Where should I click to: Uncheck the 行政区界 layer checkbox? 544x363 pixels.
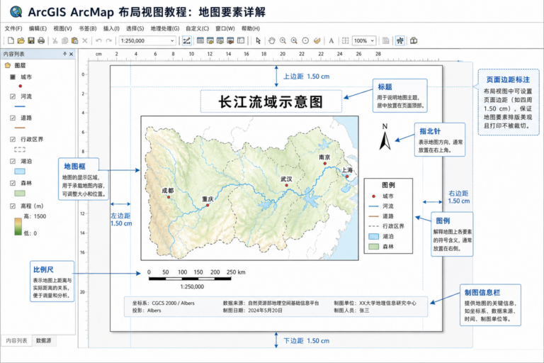coord(13,139)
